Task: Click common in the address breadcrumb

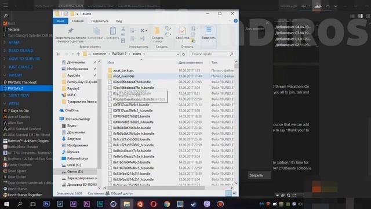Action: [x=99, y=54]
